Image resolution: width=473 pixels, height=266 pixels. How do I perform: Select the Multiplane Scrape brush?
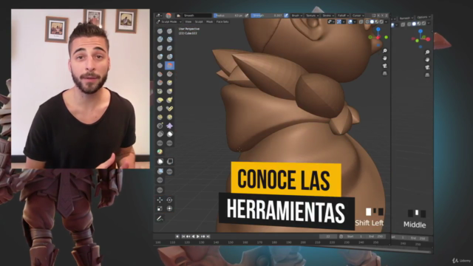169,82
